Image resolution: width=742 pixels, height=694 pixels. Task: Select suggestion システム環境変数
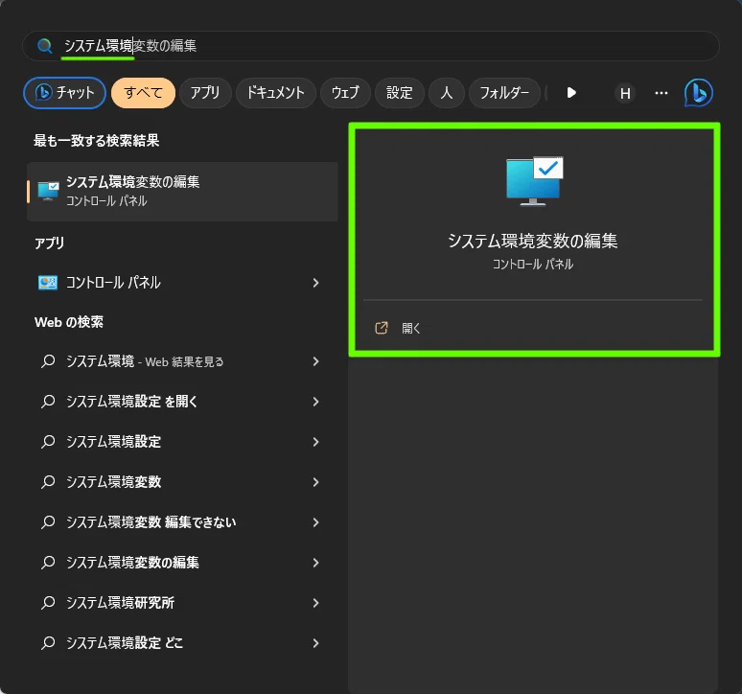tap(182, 482)
